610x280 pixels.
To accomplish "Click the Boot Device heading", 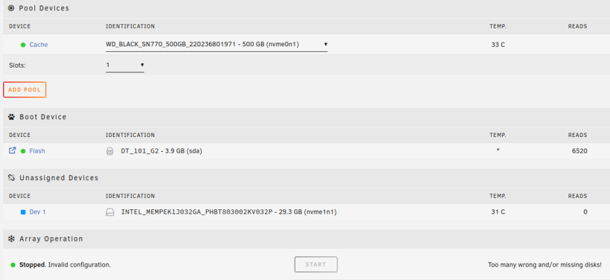I will pyautogui.click(x=43, y=117).
